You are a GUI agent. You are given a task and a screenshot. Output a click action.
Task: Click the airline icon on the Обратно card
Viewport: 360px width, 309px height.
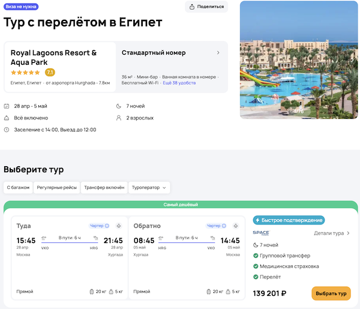pyautogui.click(x=236, y=226)
